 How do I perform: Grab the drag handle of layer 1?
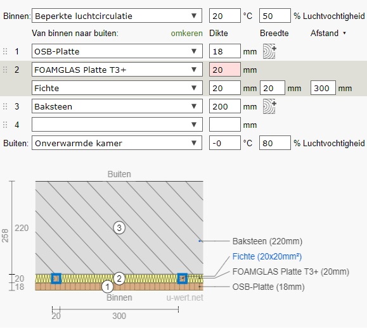pos(5,51)
